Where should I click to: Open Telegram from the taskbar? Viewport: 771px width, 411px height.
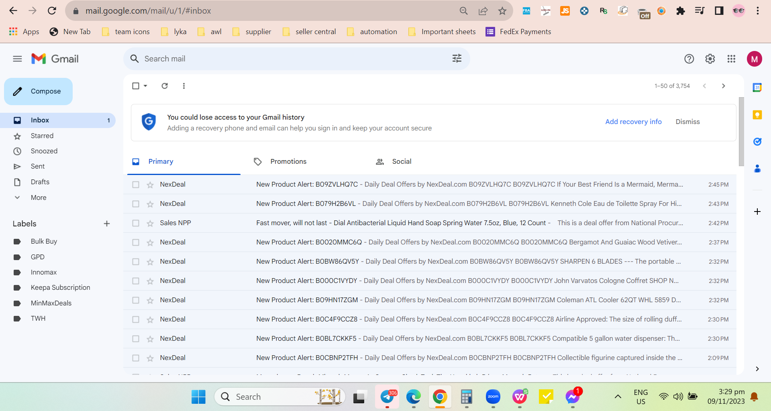388,397
